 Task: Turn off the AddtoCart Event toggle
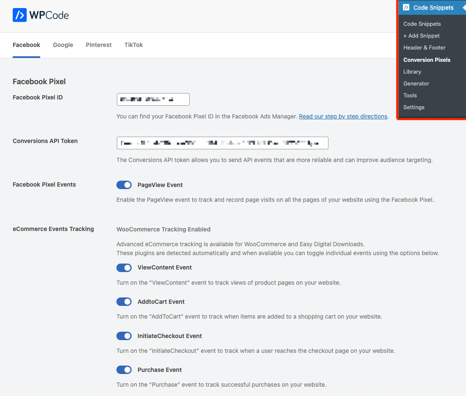[124, 302]
